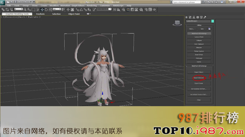The image size is (245, 137).
Task: Activate the Select and Scale tool
Action: pos(50,10)
